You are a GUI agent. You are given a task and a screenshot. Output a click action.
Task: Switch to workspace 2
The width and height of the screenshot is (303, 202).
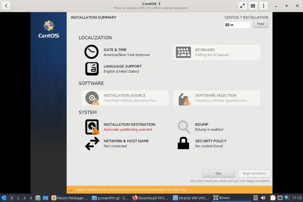tap(18, 198)
